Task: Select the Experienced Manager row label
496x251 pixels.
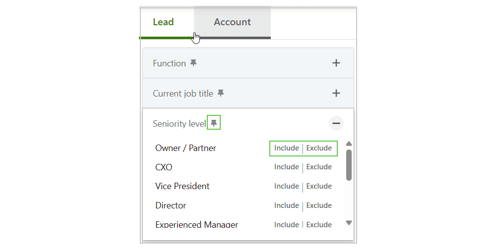Action: (196, 224)
